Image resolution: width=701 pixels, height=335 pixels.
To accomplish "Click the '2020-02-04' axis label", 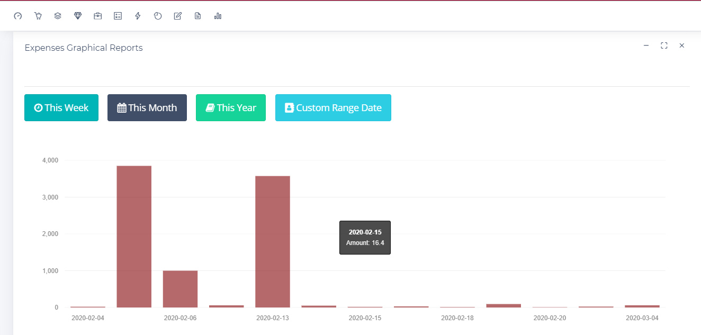I will (88, 318).
